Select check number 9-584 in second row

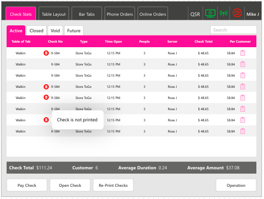click(x=55, y=64)
